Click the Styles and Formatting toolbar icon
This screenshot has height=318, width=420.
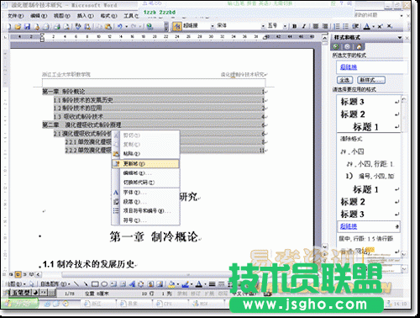(176, 26)
